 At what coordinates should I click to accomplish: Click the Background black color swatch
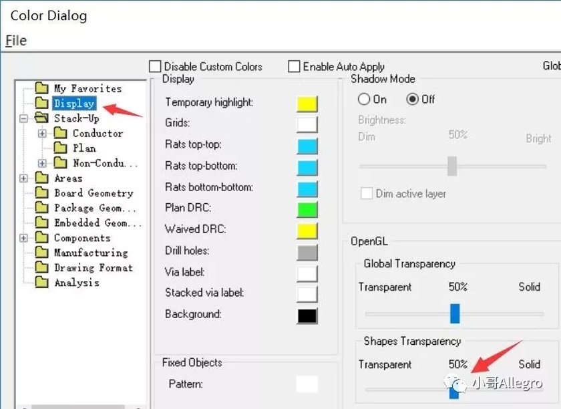click(x=307, y=316)
